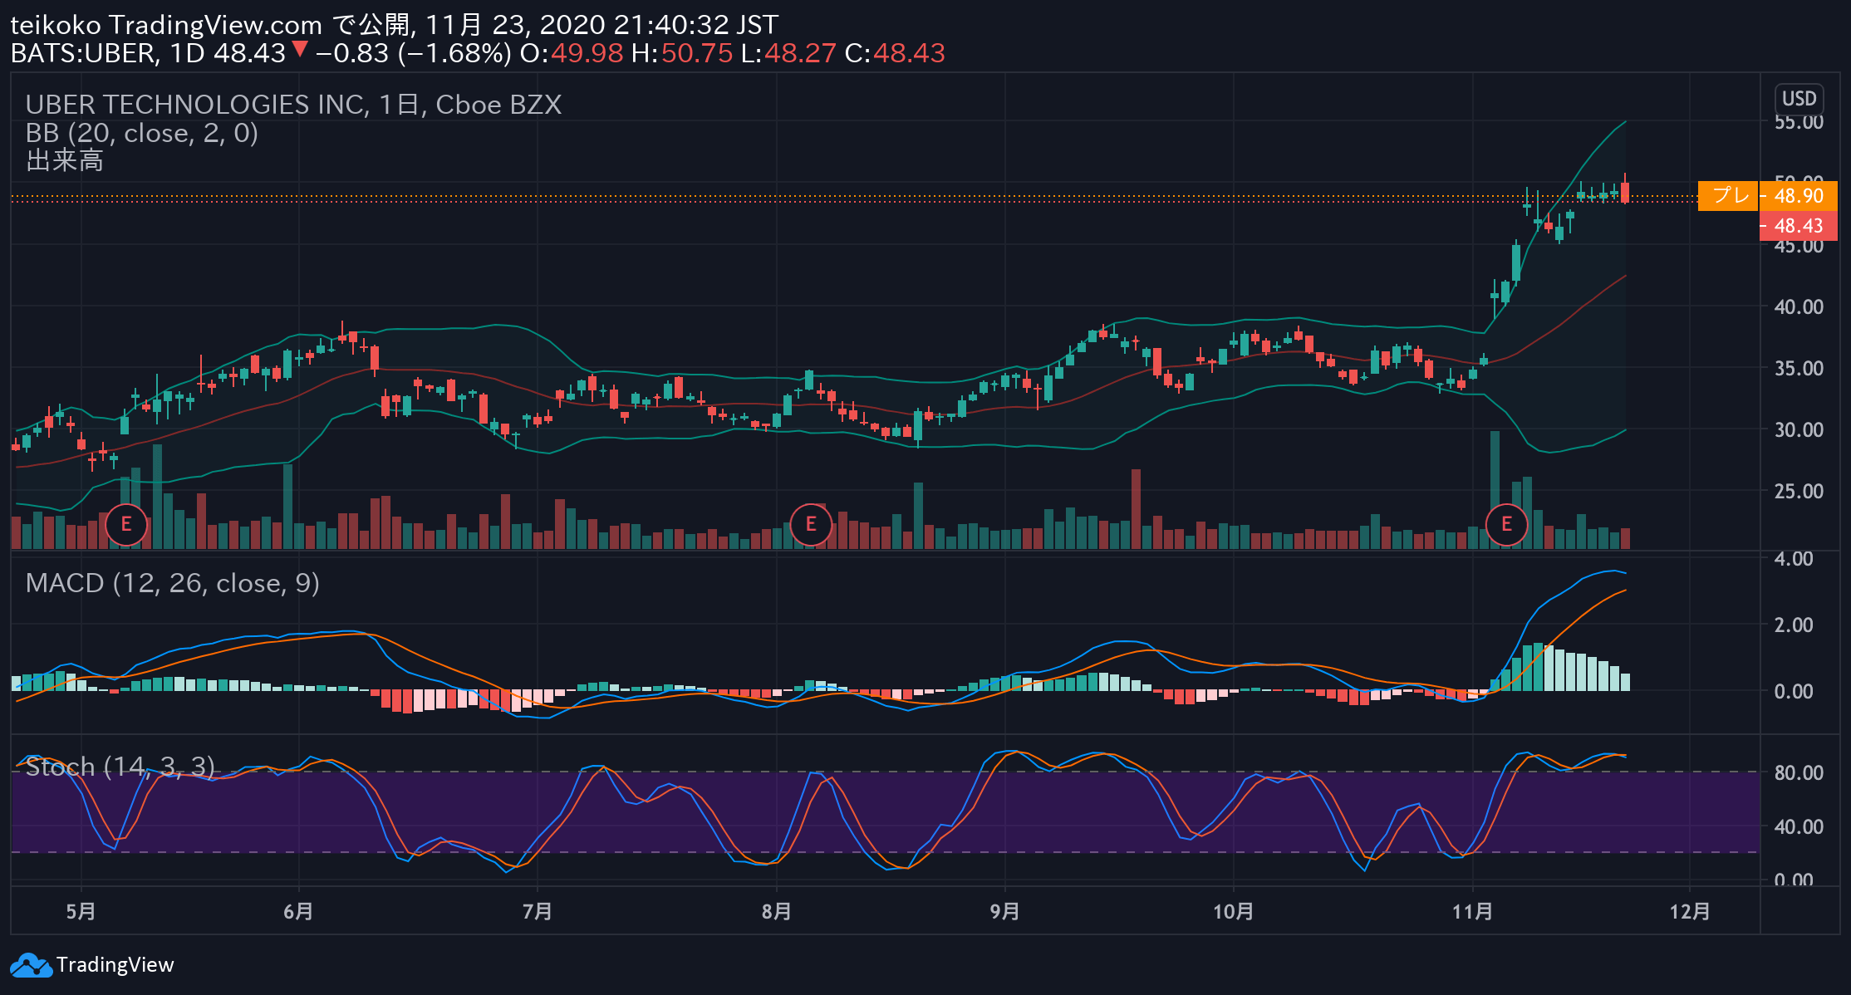Click the May earnings E marker

[x=126, y=525]
